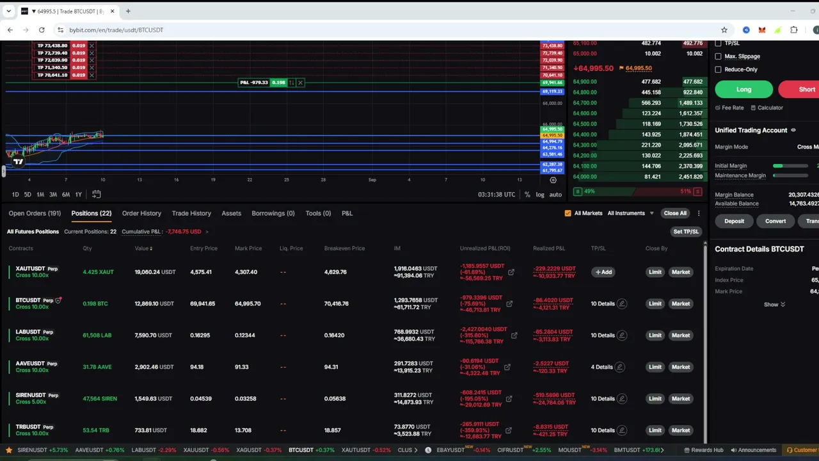Edit the TP/SL for SIRENUSDT position
Screen dimensions: 819x461
[x=621, y=398]
